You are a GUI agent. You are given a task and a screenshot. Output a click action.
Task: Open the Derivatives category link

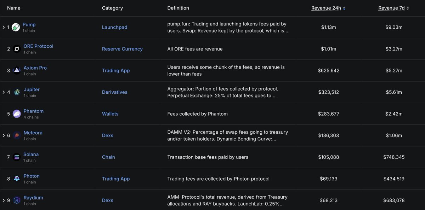pyautogui.click(x=115, y=92)
